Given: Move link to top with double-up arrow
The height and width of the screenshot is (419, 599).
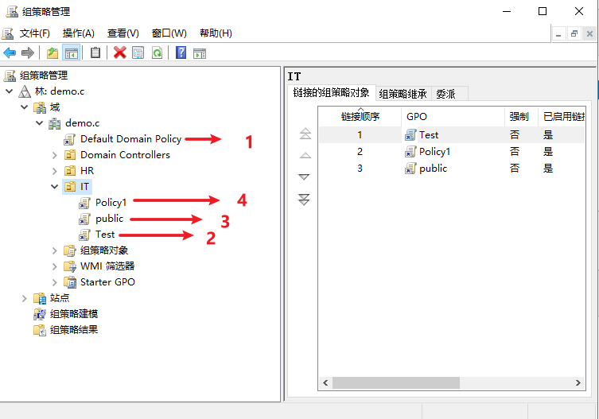Looking at the screenshot, I should pyautogui.click(x=305, y=134).
